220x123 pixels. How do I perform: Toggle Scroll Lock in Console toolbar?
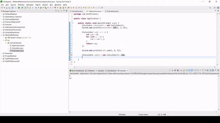coord(184,70)
